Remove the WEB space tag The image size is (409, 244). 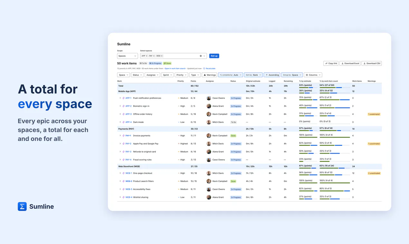click(162, 56)
